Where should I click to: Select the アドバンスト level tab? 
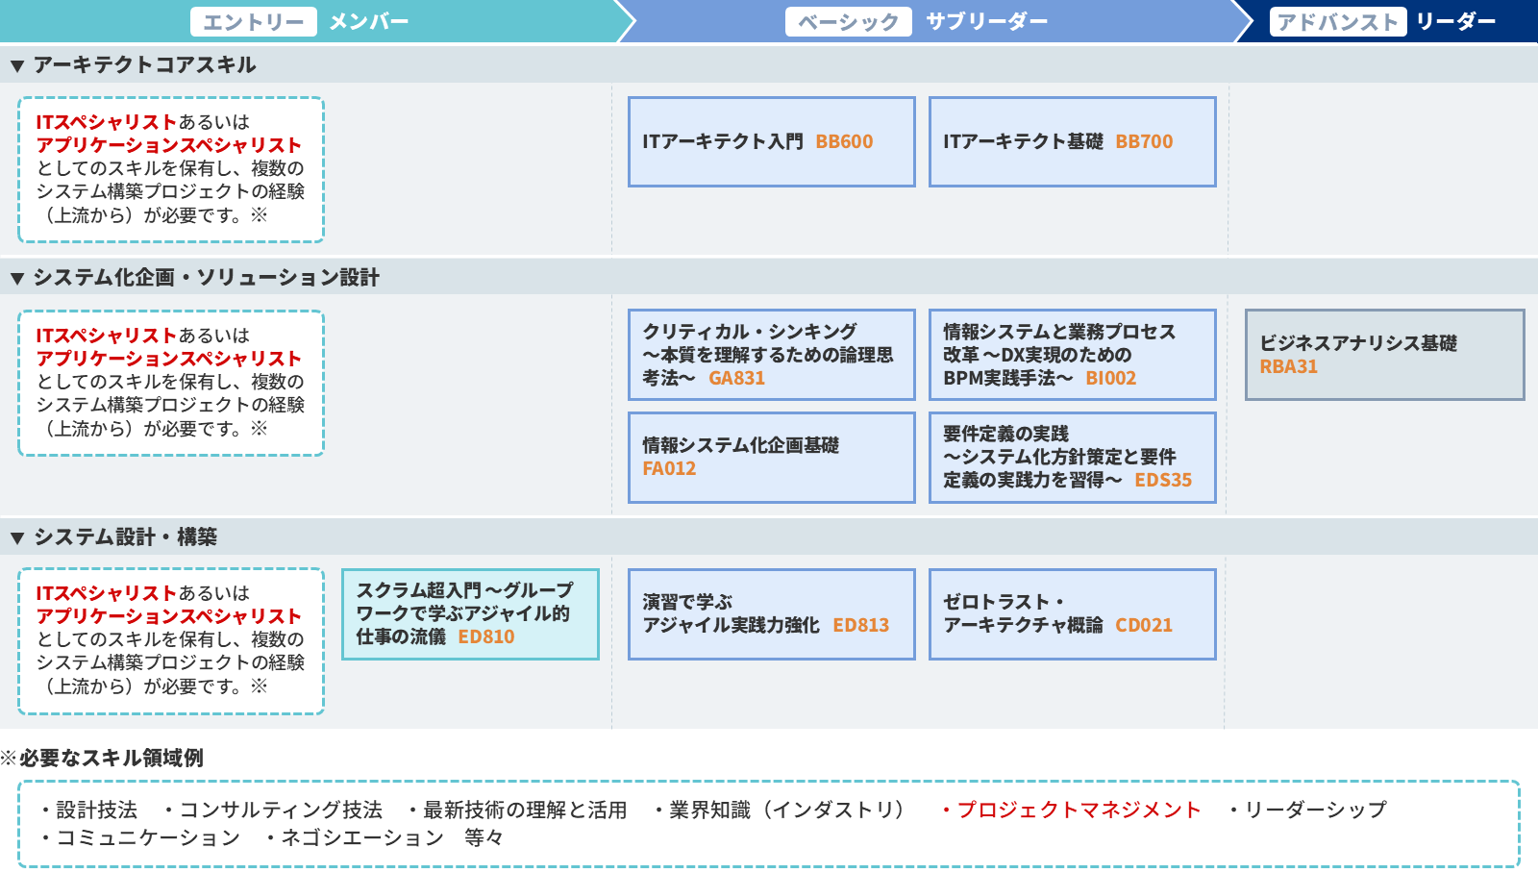click(x=1337, y=22)
